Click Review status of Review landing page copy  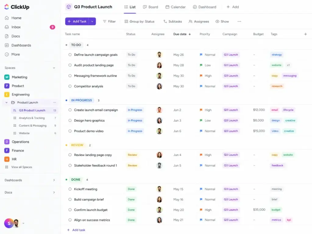pos(132,155)
